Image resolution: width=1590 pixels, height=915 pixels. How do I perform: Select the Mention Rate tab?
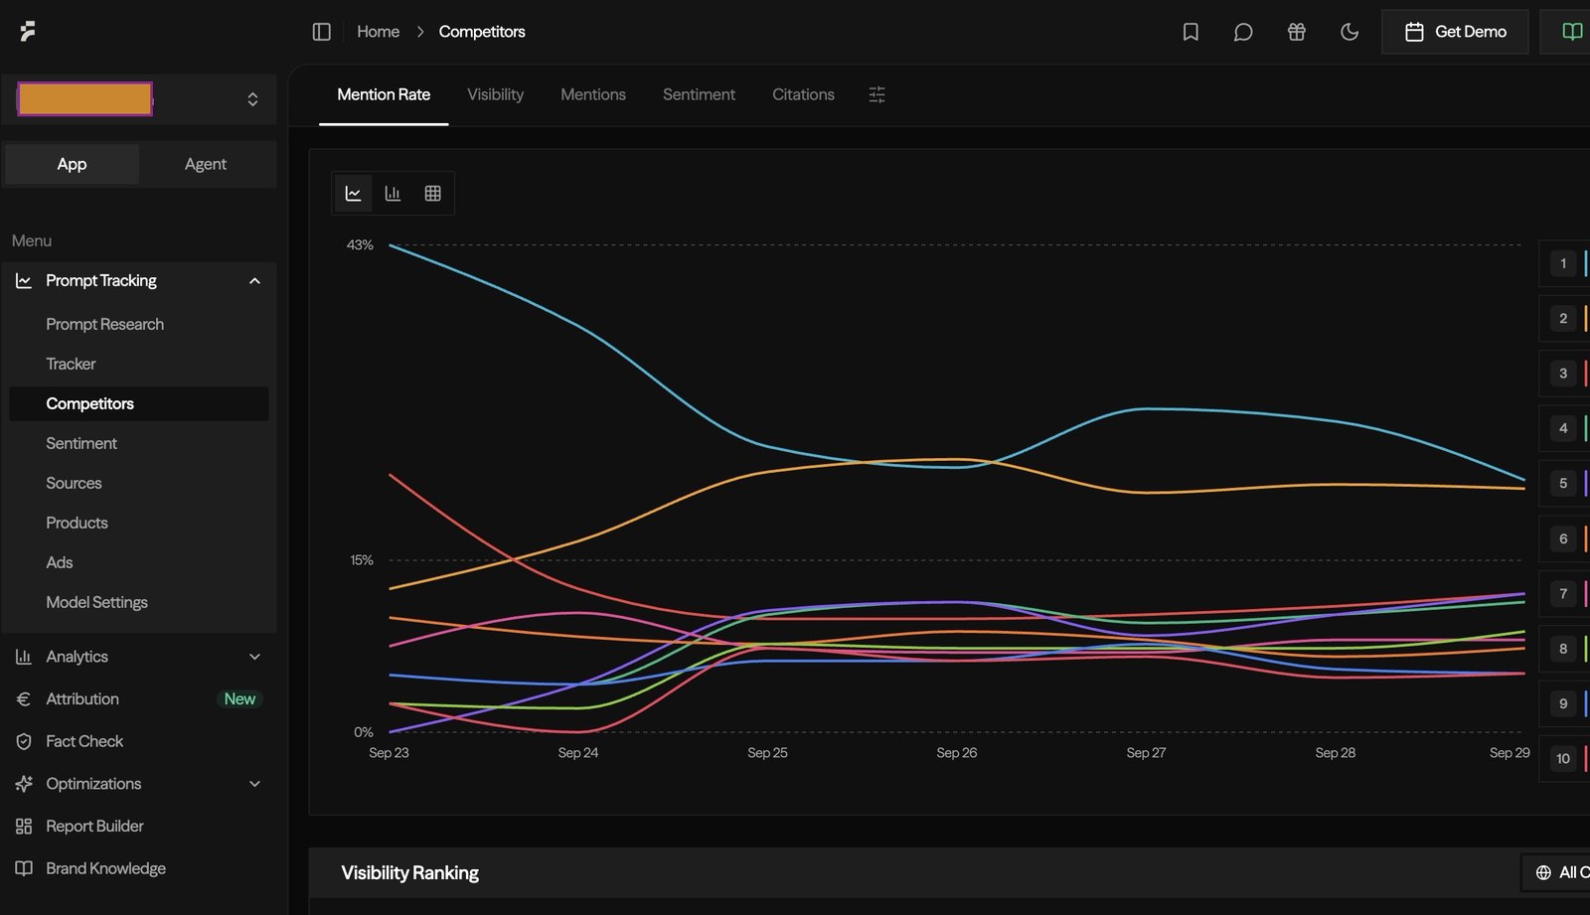click(384, 94)
